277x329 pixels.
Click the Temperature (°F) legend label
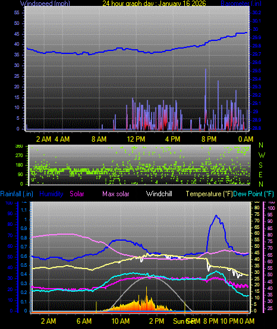coord(209,194)
